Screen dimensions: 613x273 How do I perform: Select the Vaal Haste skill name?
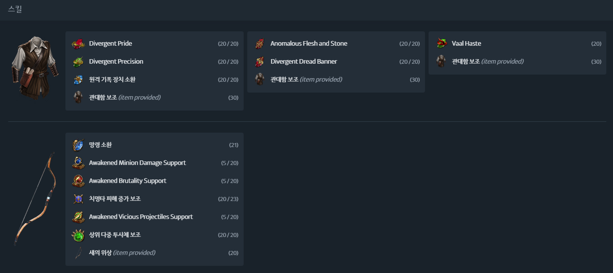(x=466, y=44)
